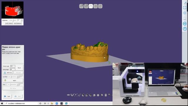188x106 pixels.
Task: Open Task View on the taskbar
Action: point(45,103)
